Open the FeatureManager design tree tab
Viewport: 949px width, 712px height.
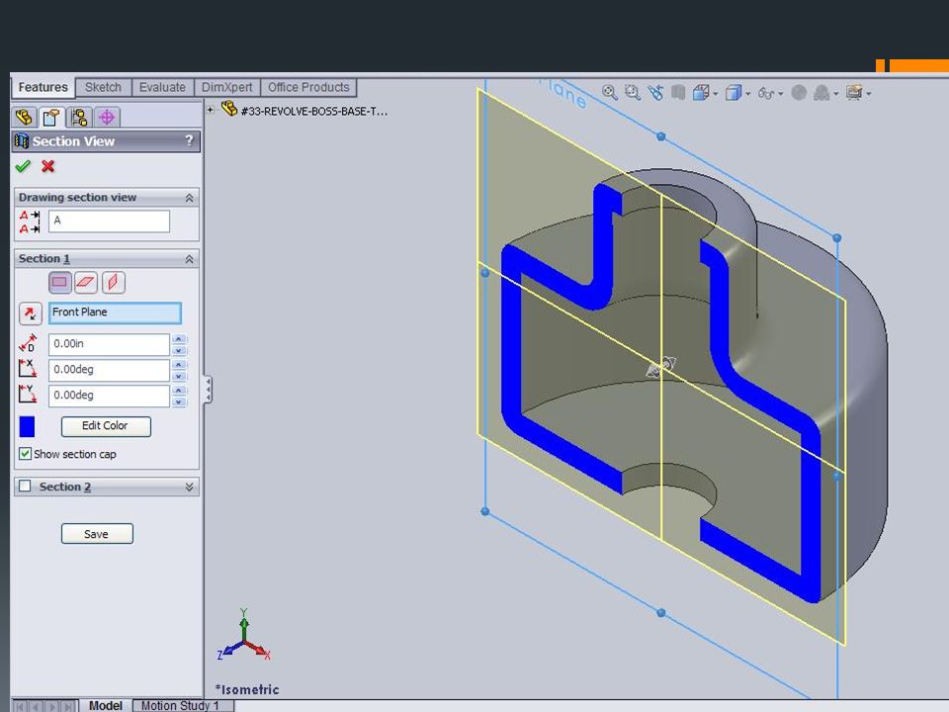click(24, 117)
